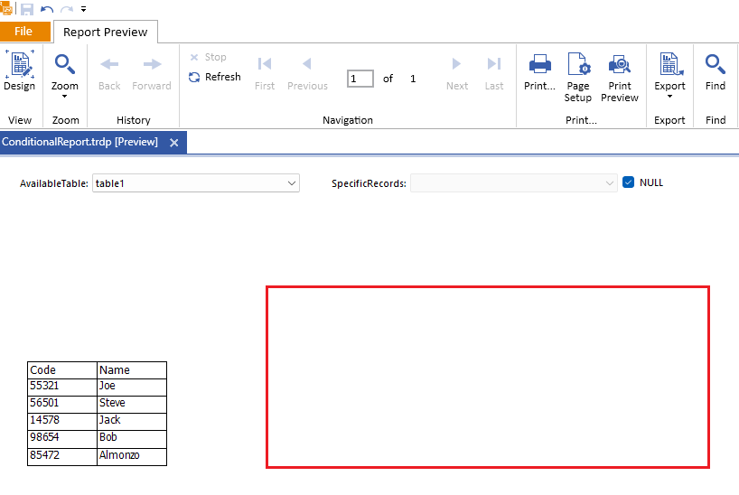Open the quick access toolbar customize arrow
The width and height of the screenshot is (739, 495).
[84, 9]
